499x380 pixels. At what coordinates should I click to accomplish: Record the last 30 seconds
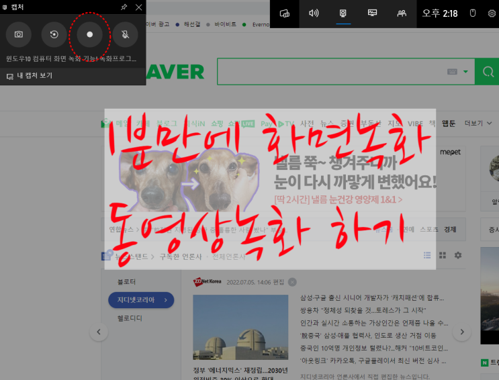(54, 34)
